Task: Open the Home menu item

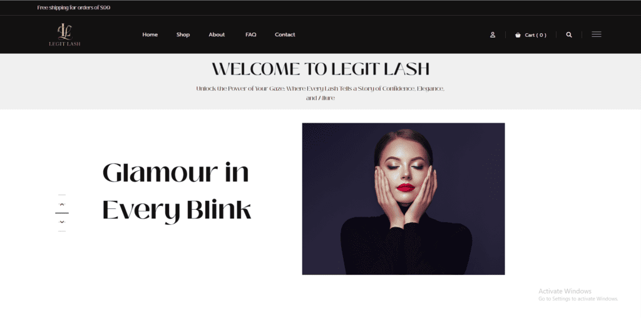Action: tap(150, 35)
